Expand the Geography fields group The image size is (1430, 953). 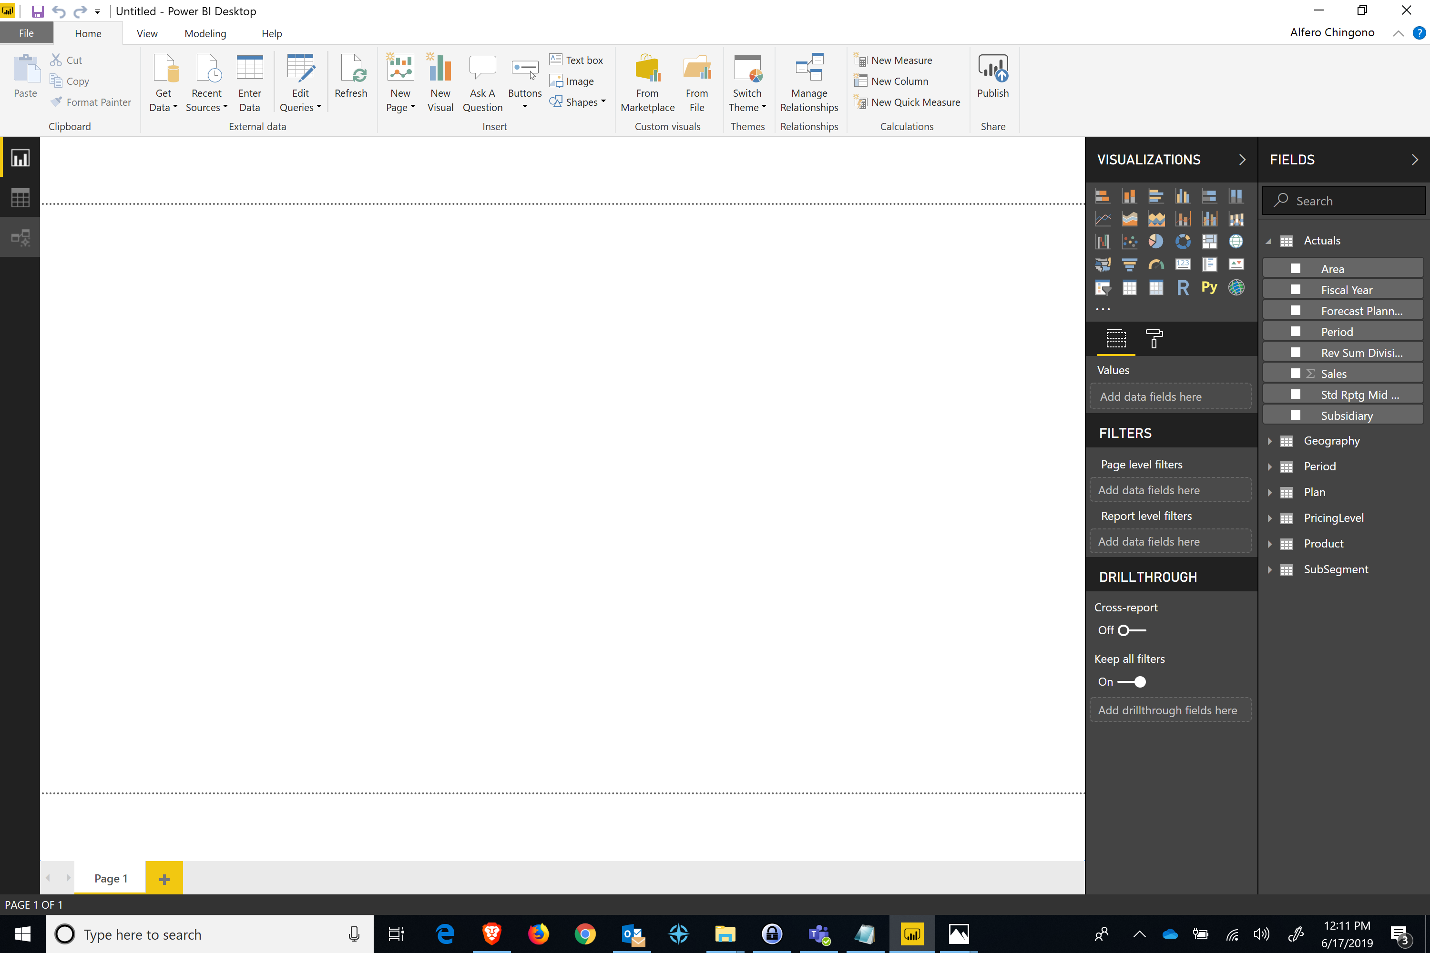point(1269,440)
